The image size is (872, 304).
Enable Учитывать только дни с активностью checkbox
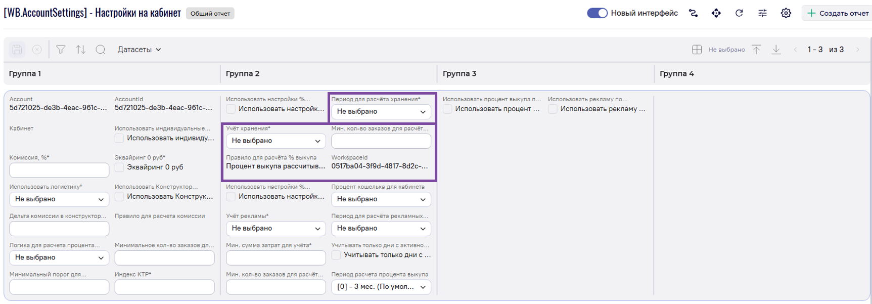[336, 255]
